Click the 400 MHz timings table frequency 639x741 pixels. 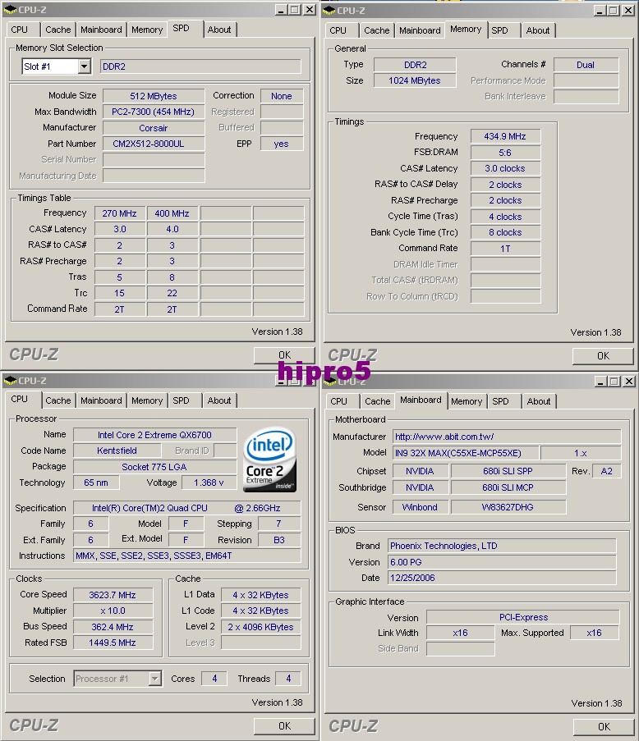click(172, 213)
